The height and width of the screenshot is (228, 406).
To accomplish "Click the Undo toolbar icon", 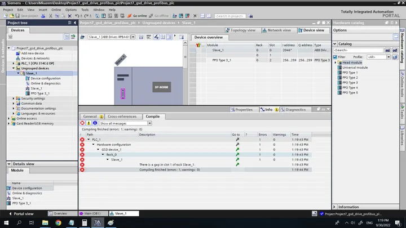I will point(77,16).
